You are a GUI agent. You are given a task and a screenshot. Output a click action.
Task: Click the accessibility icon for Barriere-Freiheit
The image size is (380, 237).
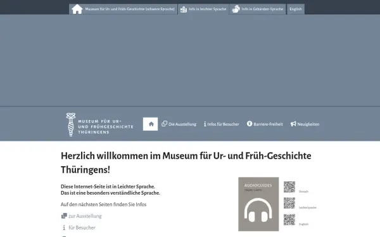click(250, 124)
